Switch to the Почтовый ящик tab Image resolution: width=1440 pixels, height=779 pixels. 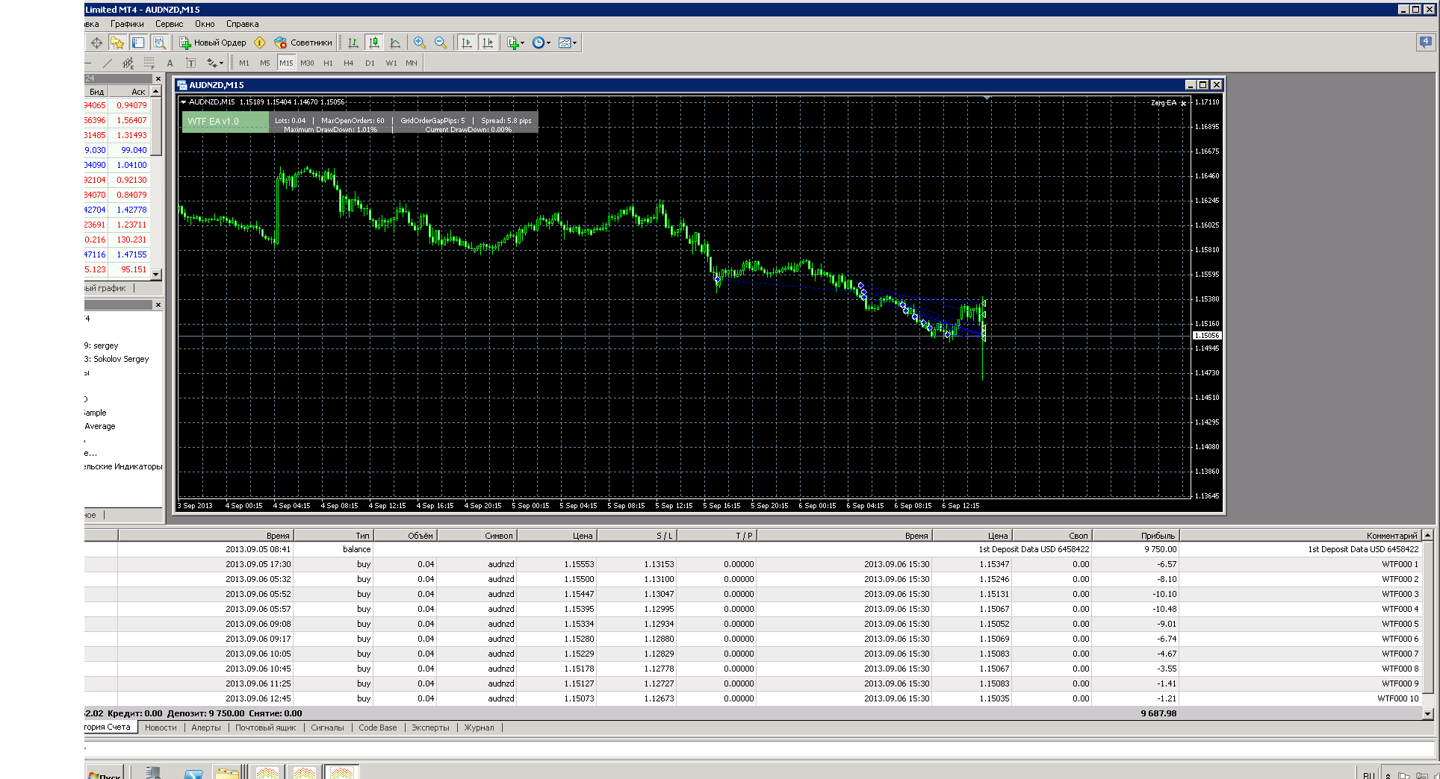click(x=265, y=728)
